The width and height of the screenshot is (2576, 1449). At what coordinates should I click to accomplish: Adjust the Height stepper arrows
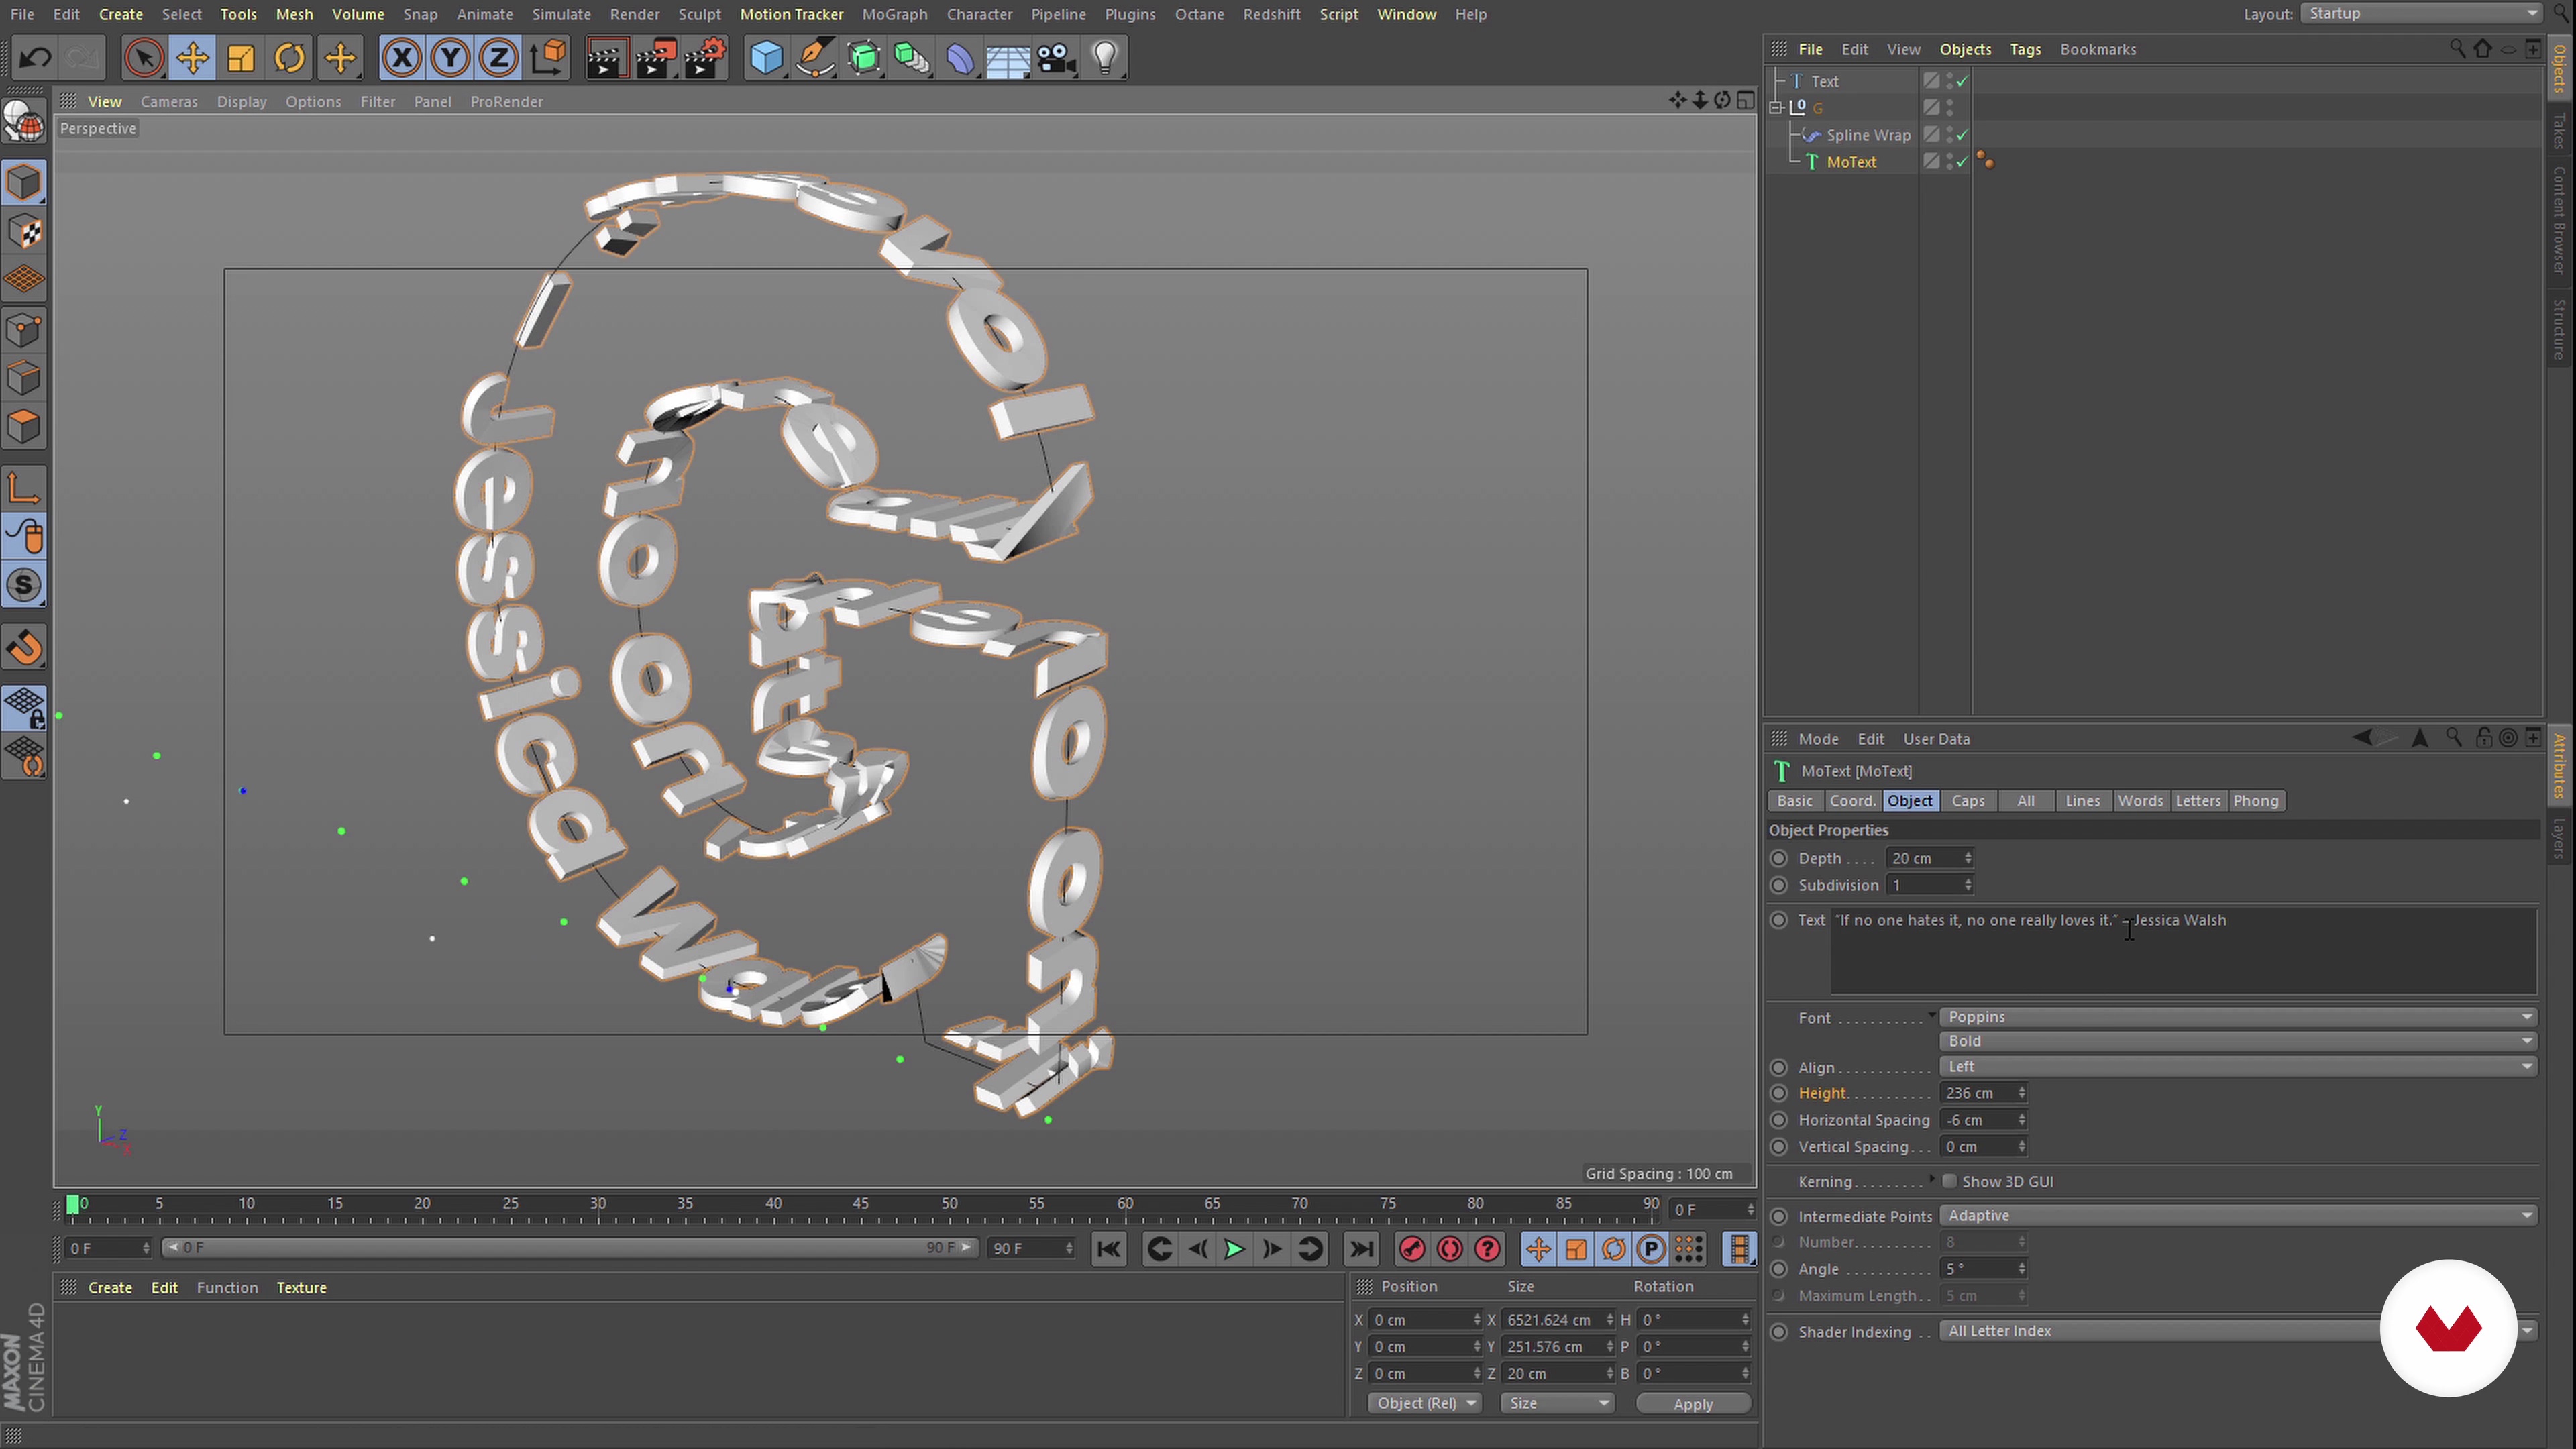[2021, 1094]
